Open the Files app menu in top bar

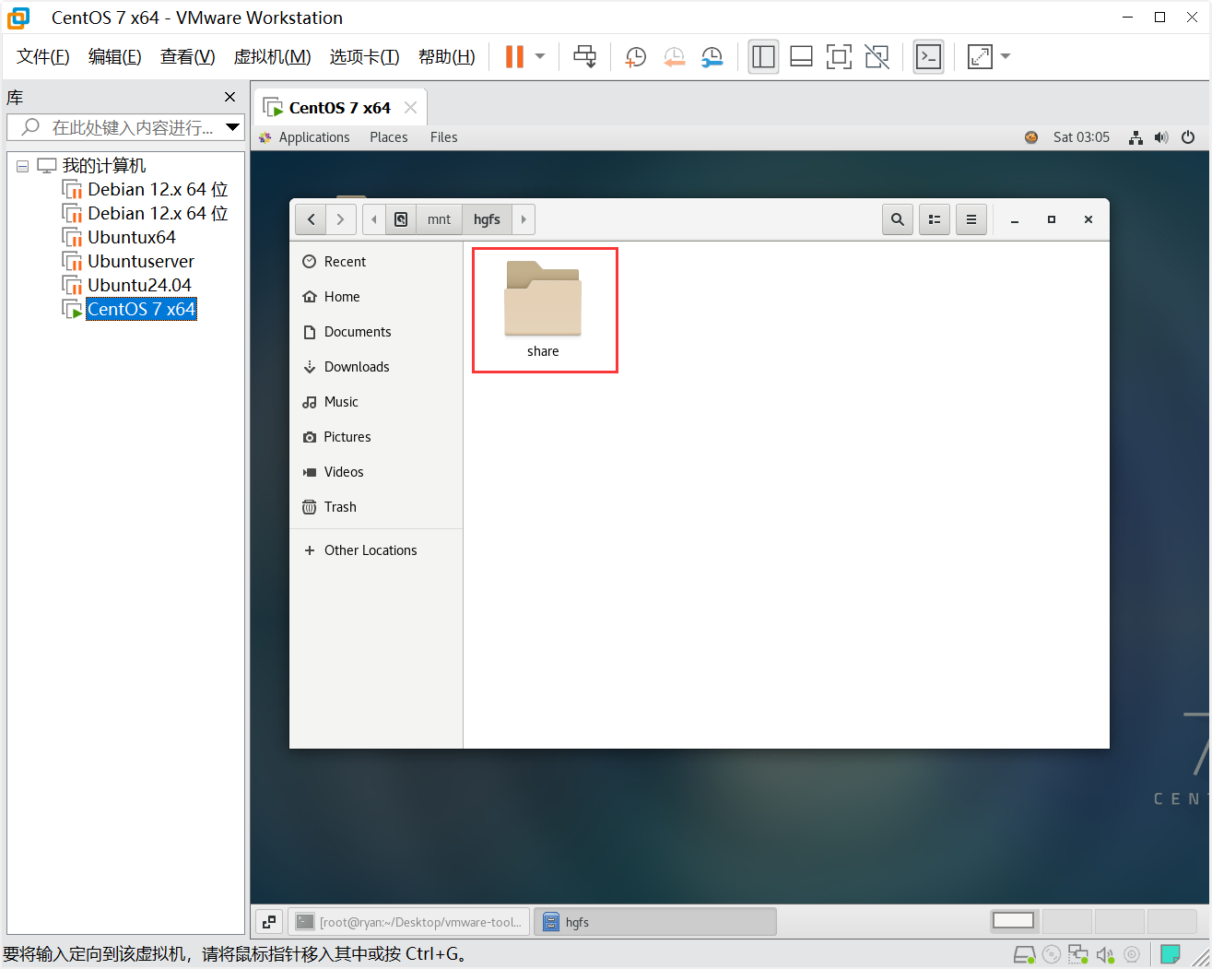click(443, 137)
